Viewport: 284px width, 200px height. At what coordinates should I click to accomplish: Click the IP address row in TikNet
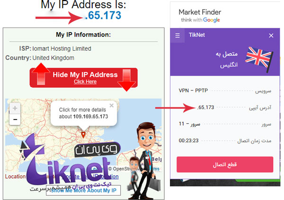pos(225,108)
